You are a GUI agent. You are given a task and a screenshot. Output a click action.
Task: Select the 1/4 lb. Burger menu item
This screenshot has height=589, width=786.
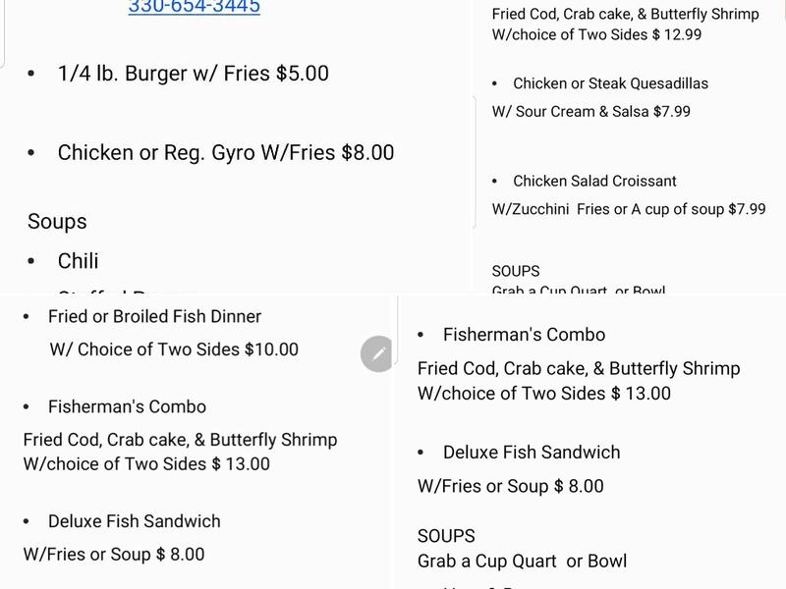click(193, 73)
